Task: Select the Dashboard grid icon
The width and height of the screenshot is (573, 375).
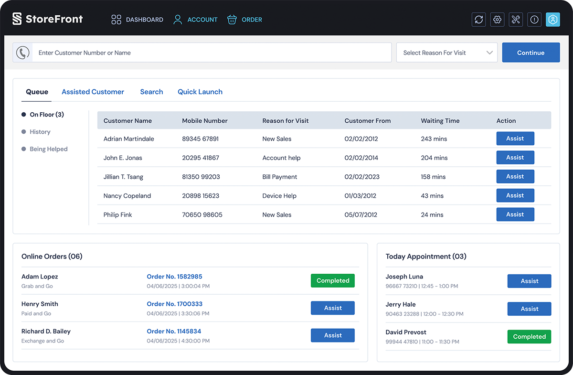Action: [116, 19]
